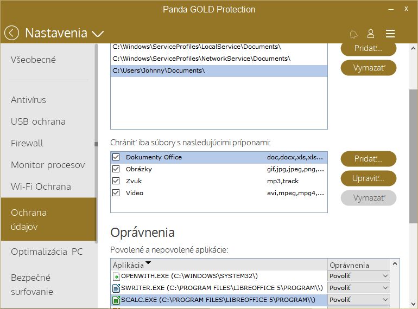
Task: Disable the Zvuk extensions checkbox
Action: [116, 181]
